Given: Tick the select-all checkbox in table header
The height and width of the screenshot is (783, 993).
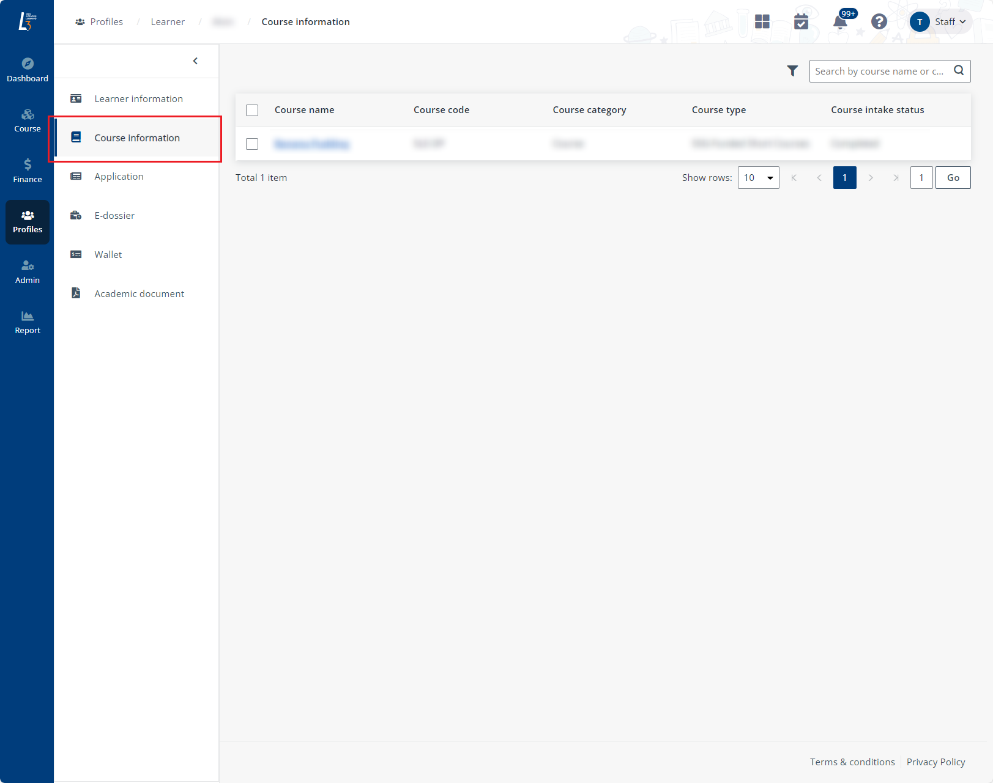Looking at the screenshot, I should [252, 110].
